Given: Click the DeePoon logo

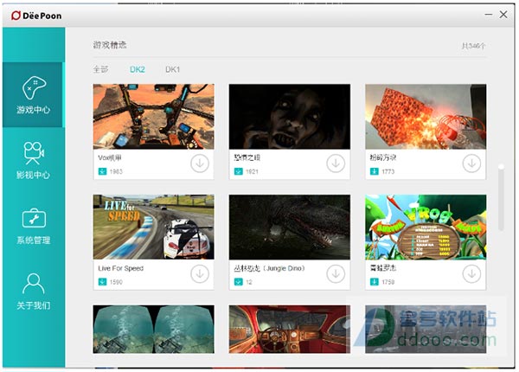Looking at the screenshot, I should 36,16.
